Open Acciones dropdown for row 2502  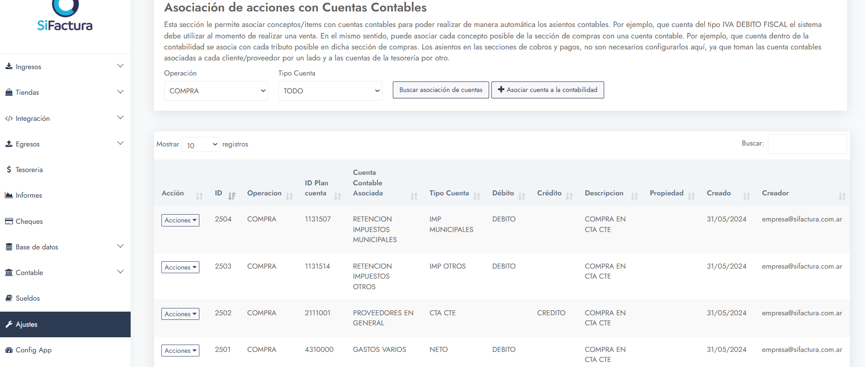[180, 314]
